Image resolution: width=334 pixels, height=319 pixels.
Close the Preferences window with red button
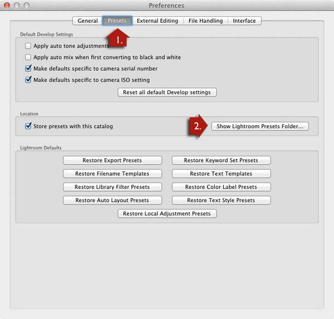(7, 6)
